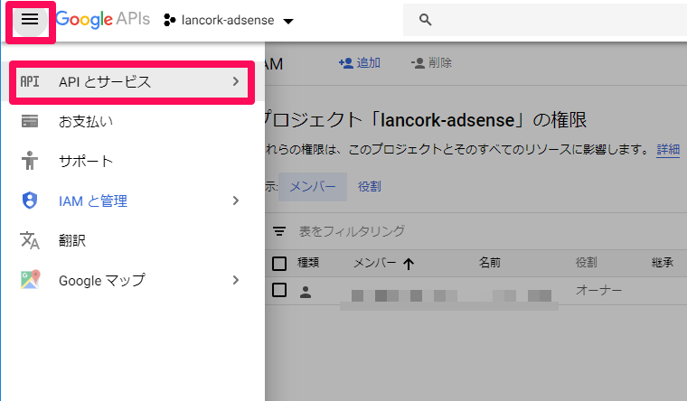This screenshot has width=687, height=401.
Task: Click the sort ascending arrow beside メンバー
Action: tap(409, 264)
